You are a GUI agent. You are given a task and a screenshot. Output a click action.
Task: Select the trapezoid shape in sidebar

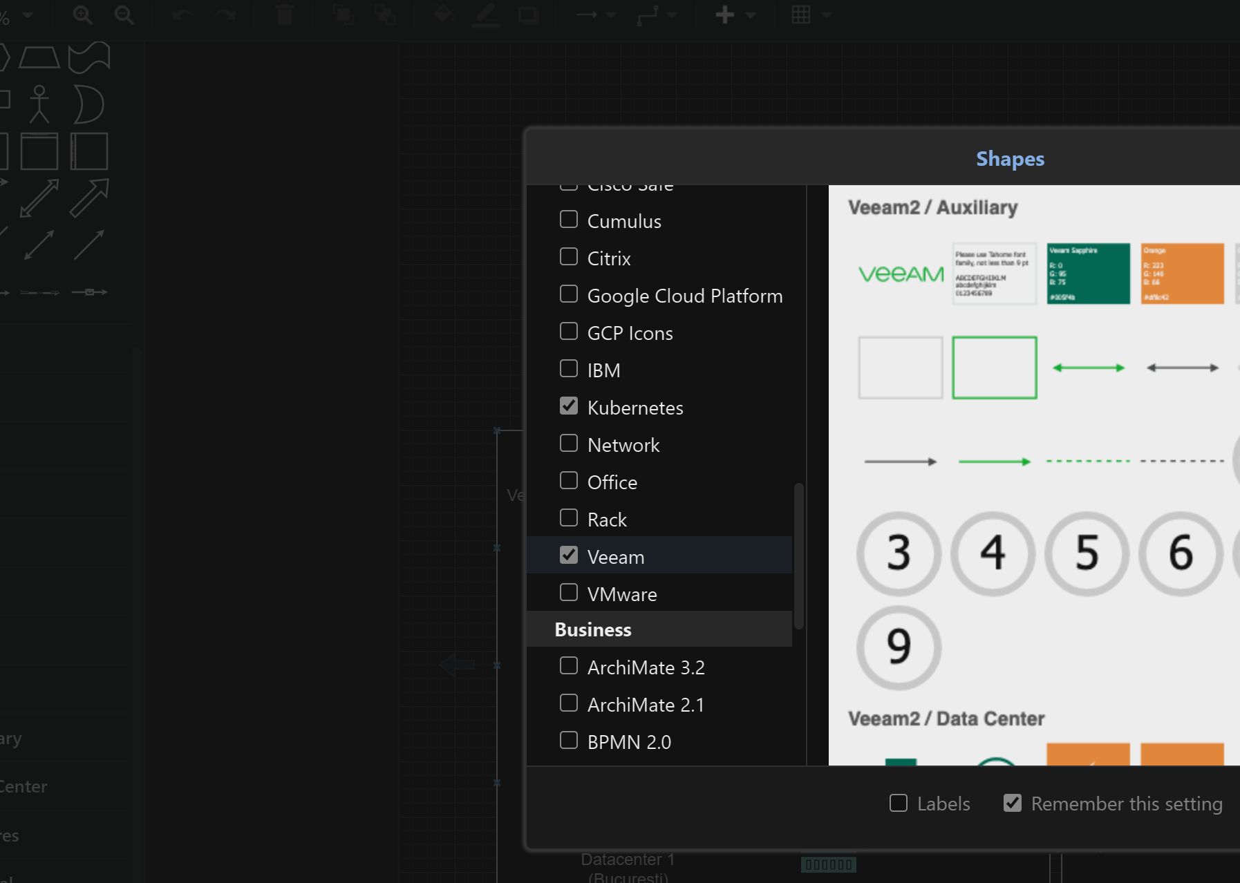(39, 57)
